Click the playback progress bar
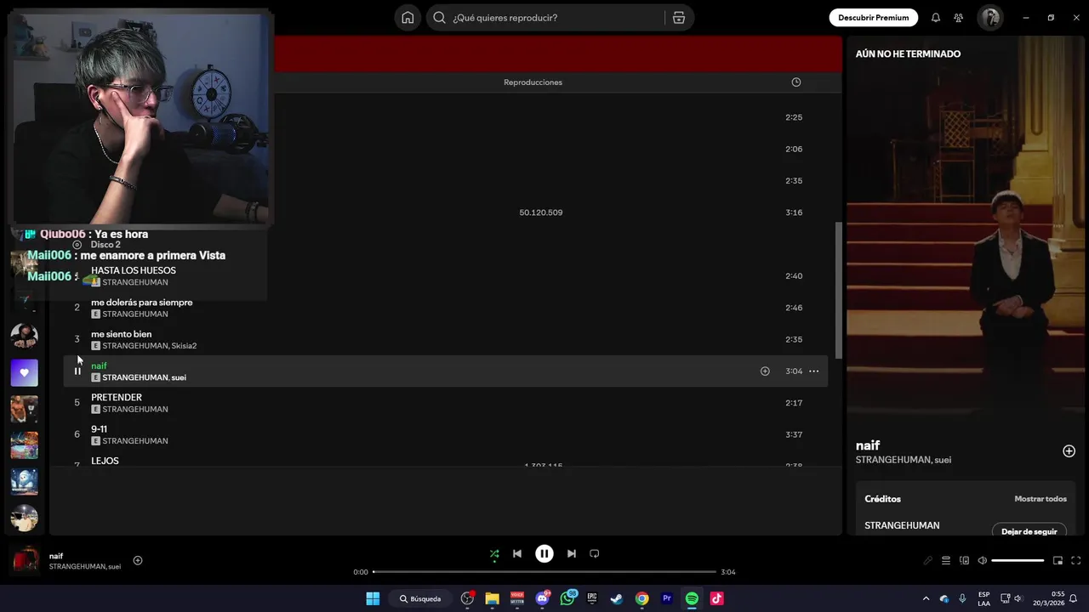Viewport: 1089px width, 612px height. click(x=544, y=572)
